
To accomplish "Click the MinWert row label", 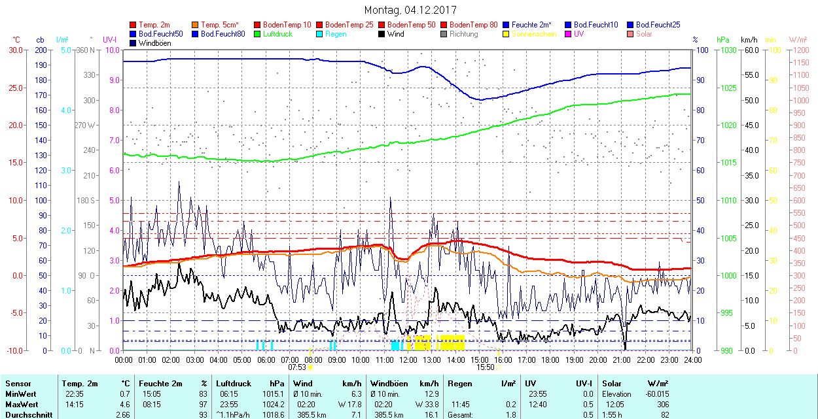I will pyautogui.click(x=21, y=394).
